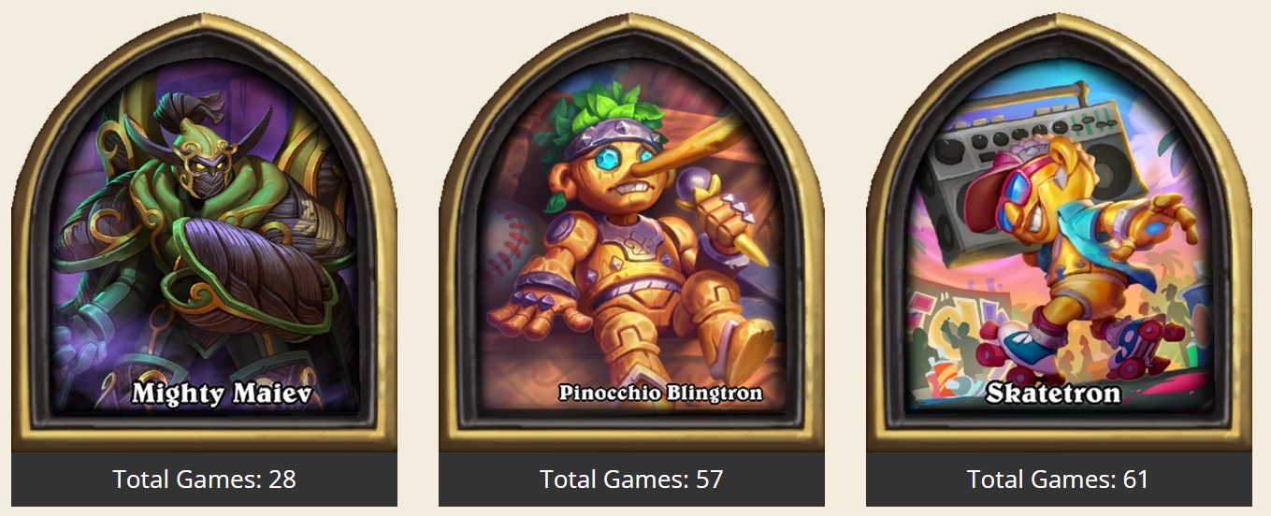Click the Mighty Maiev name label
The width and height of the screenshot is (1271, 516).
pyautogui.click(x=221, y=394)
